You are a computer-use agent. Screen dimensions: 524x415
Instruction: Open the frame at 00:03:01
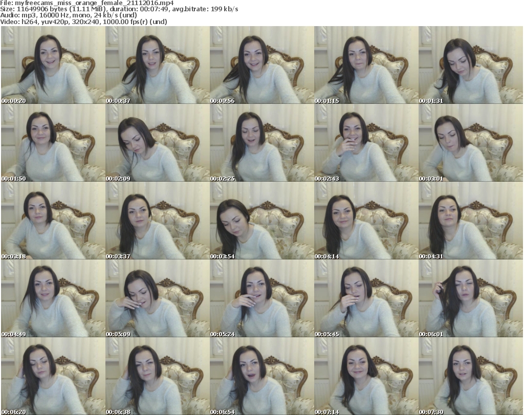pos(471,143)
